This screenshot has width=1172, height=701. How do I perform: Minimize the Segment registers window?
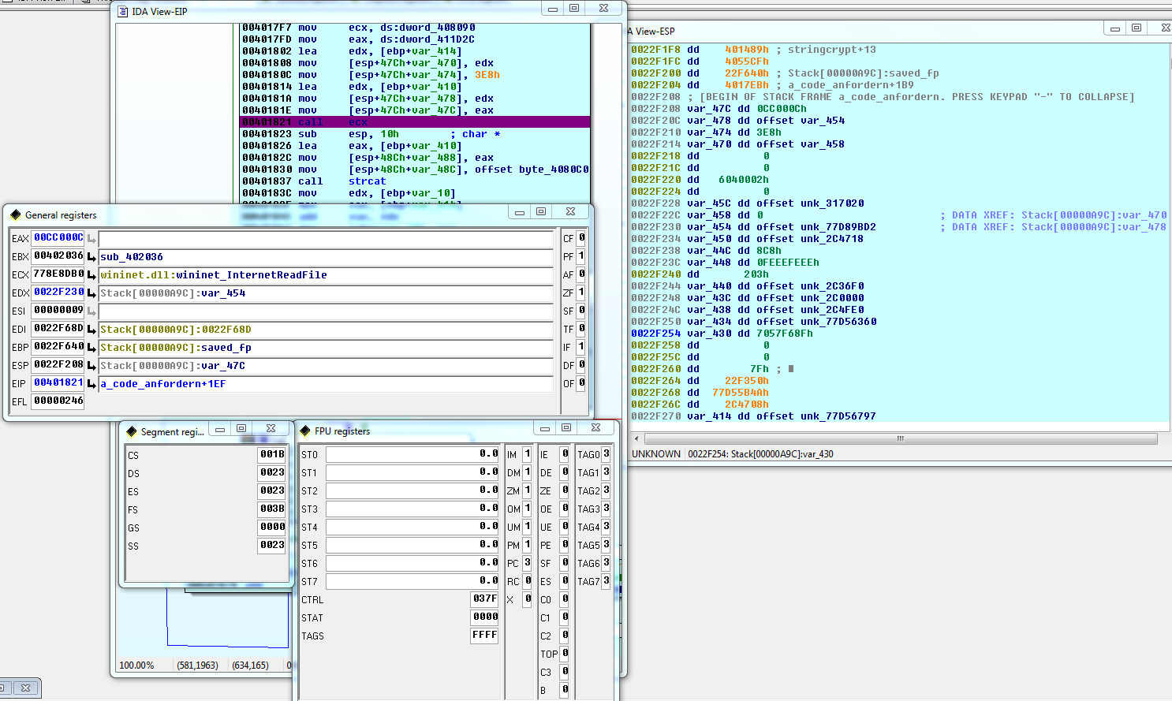(x=220, y=429)
